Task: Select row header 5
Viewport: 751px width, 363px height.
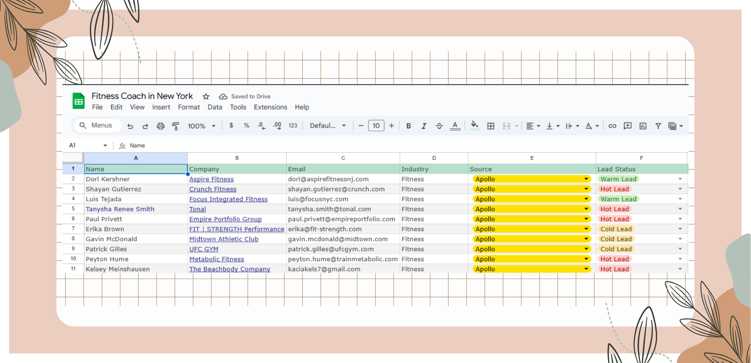Action: [73, 209]
